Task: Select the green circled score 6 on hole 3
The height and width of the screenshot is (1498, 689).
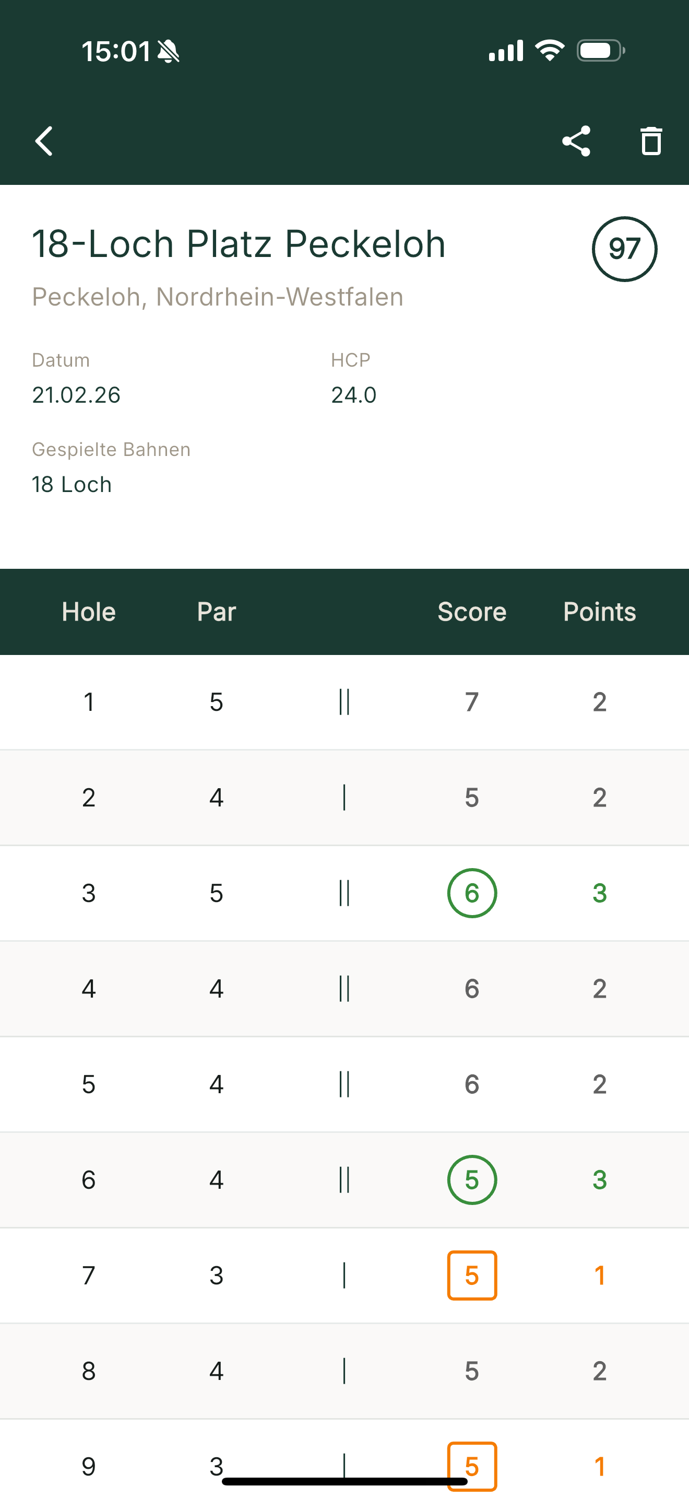Action: [x=472, y=893]
